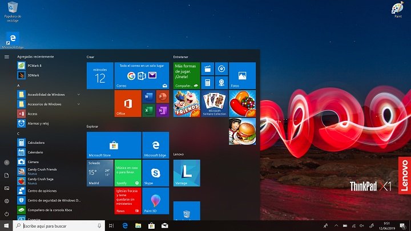Viewport: 411px width, 231px height.
Task: Open the Action Center notifications icon
Action: (403, 225)
